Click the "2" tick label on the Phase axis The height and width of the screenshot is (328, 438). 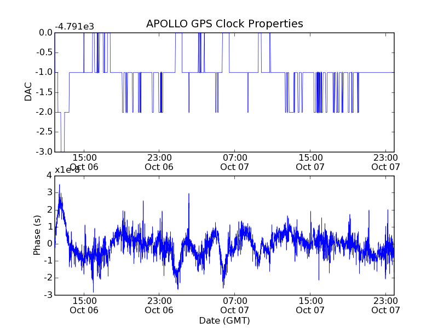[50, 210]
